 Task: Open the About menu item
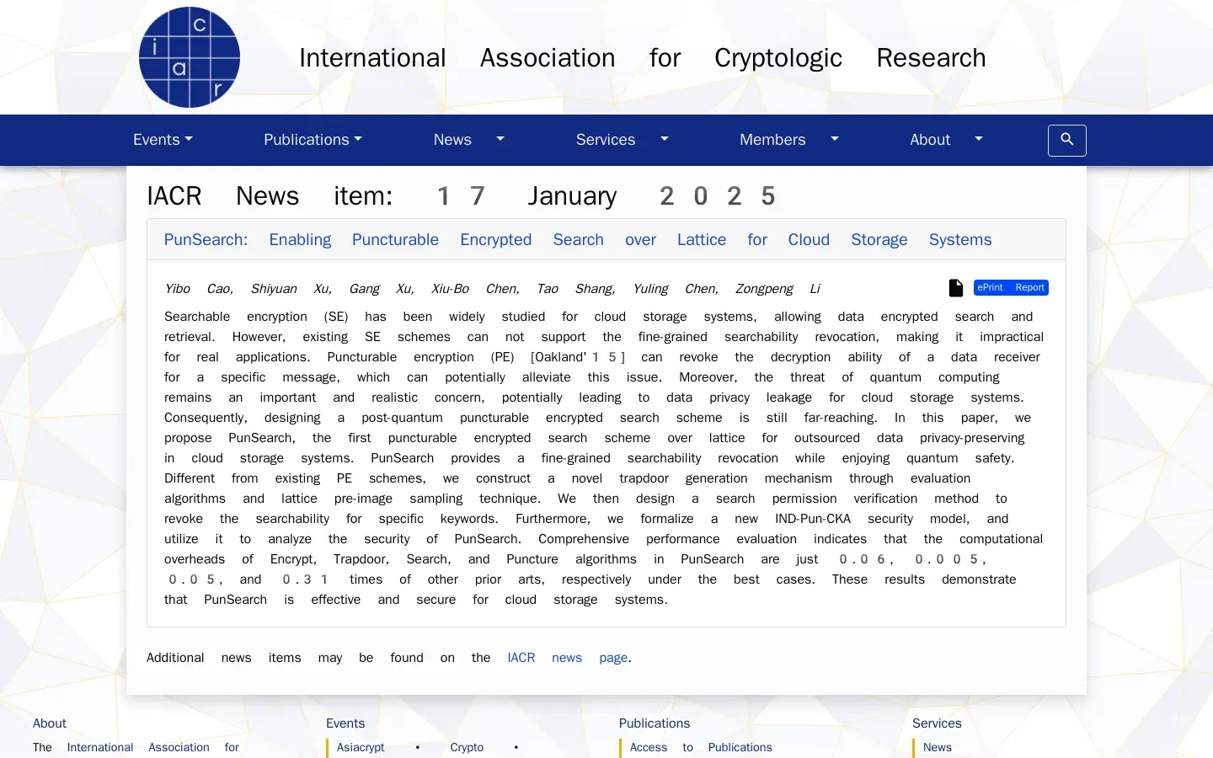[930, 140]
